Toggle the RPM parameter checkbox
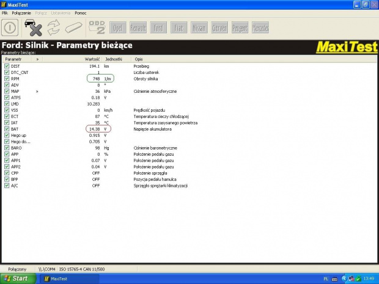 pyautogui.click(x=7, y=79)
